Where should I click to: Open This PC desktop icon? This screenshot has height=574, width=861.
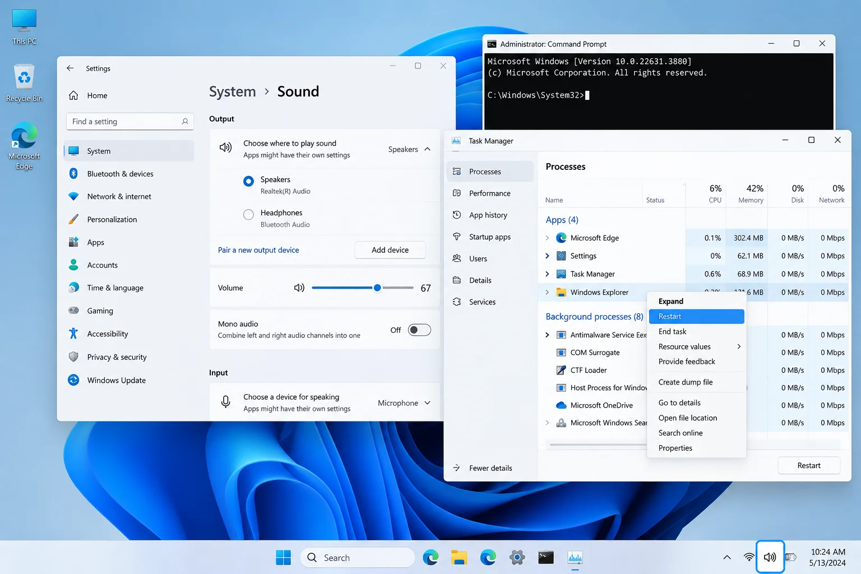pos(24,27)
